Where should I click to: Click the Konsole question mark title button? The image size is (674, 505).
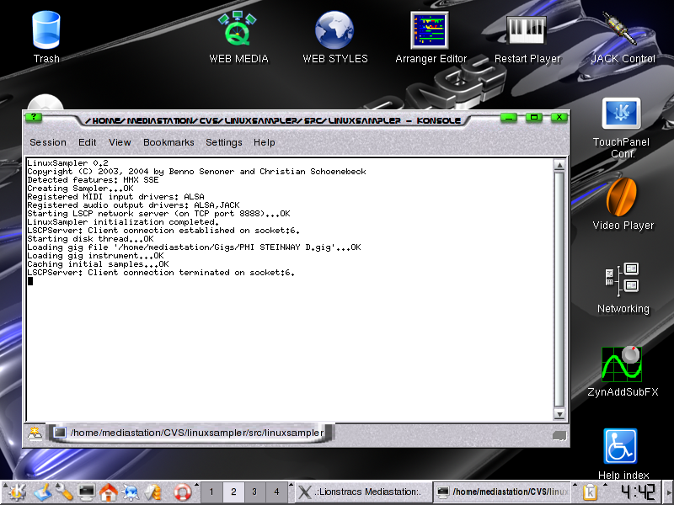(x=33, y=117)
